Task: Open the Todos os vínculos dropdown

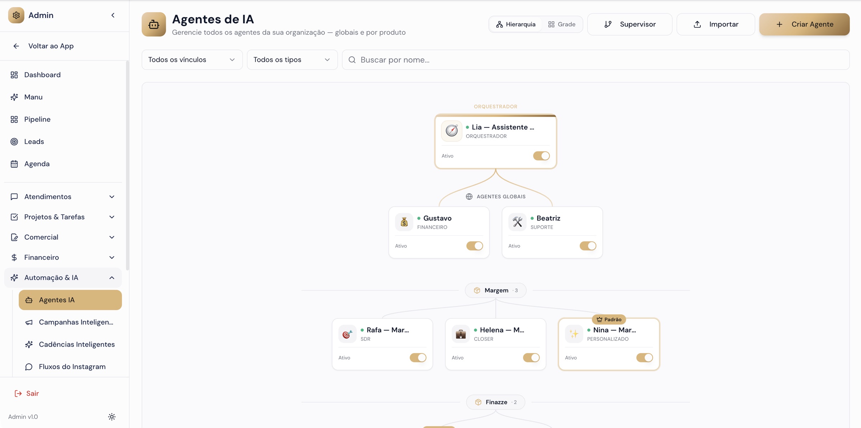Action: pyautogui.click(x=192, y=60)
